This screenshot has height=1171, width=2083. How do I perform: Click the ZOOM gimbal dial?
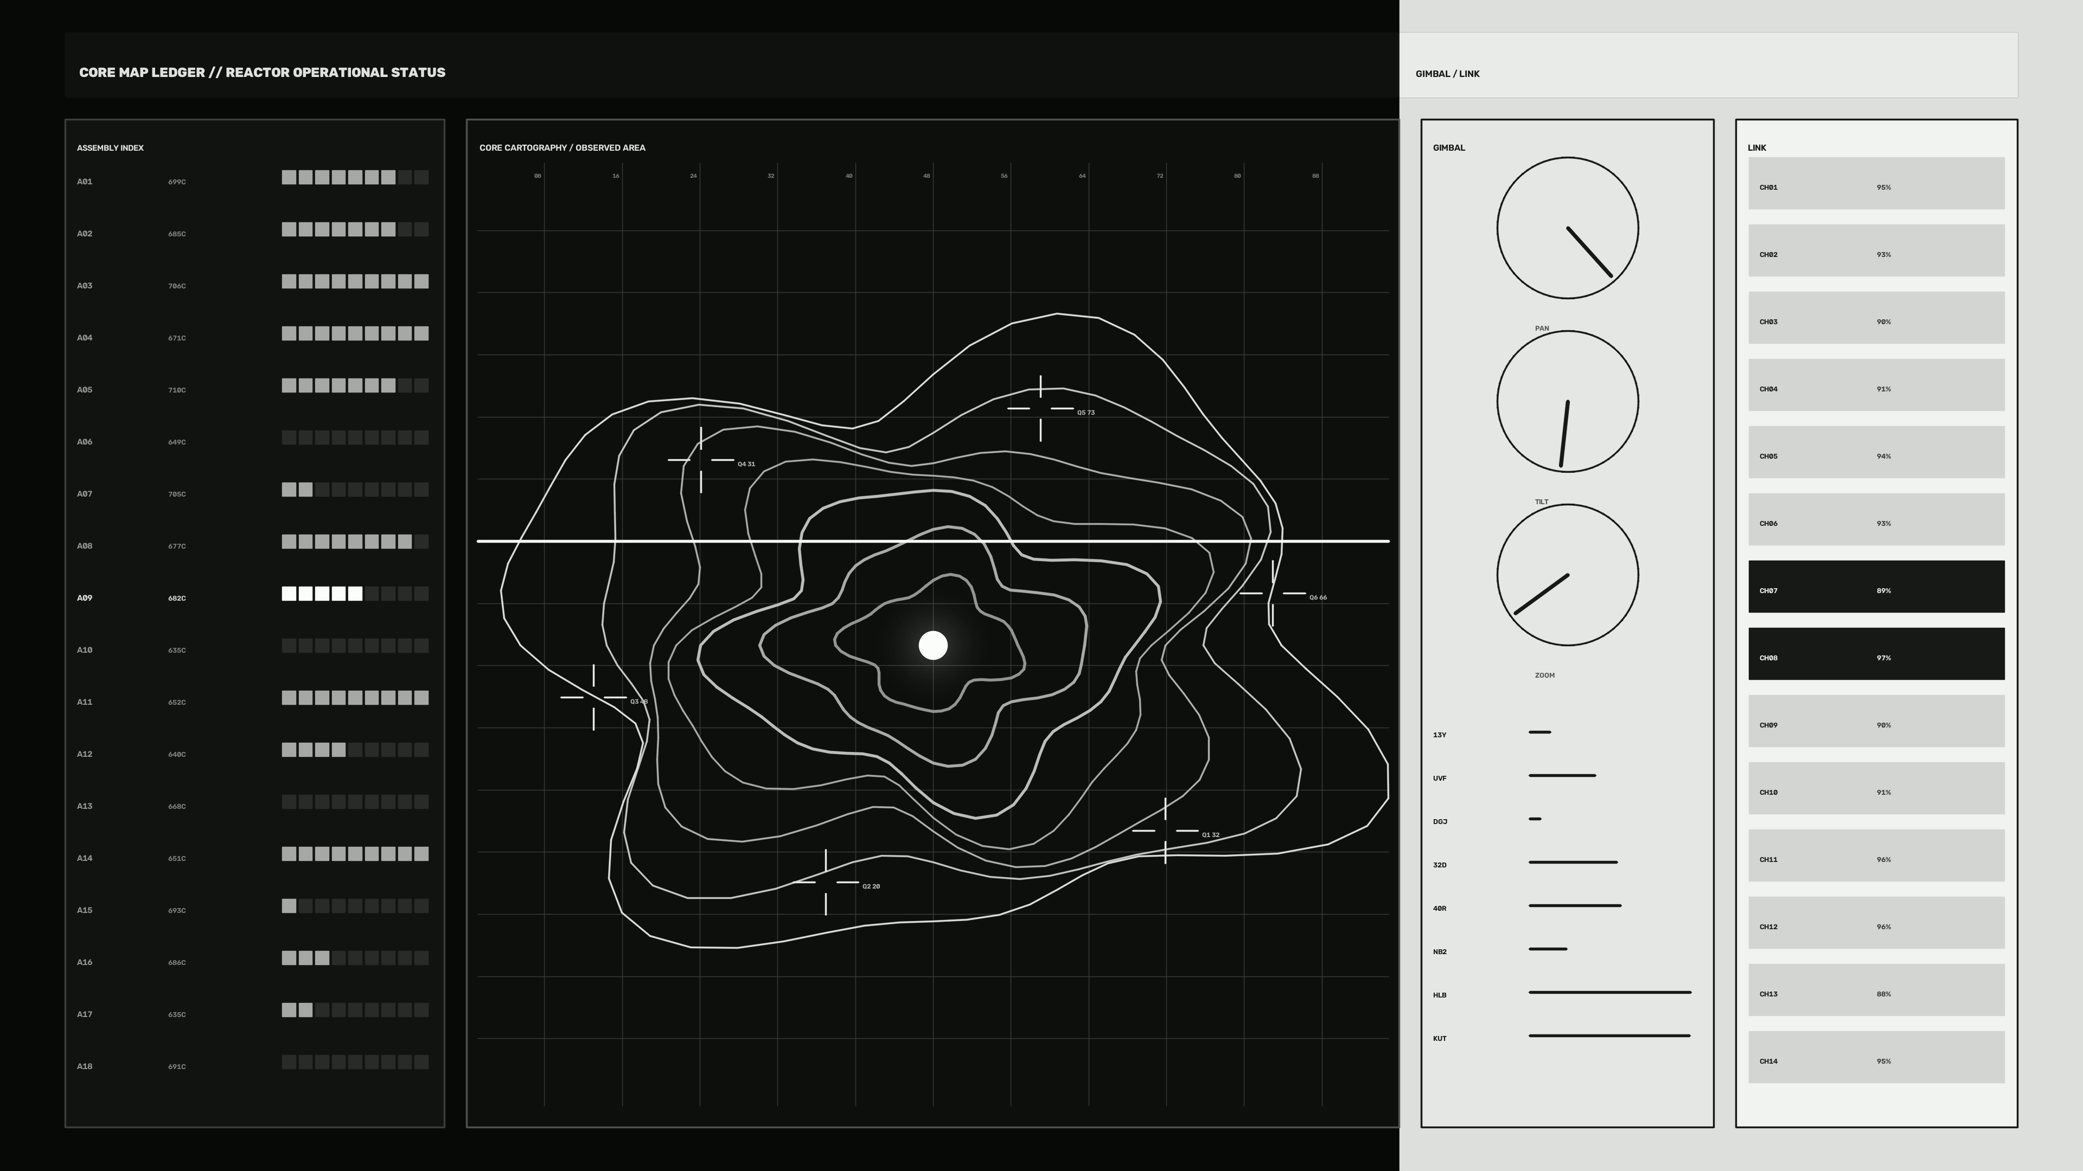pos(1567,575)
